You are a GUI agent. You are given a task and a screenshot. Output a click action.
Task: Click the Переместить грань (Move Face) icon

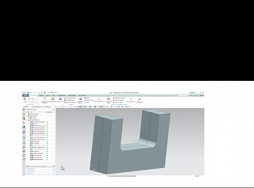108,100
